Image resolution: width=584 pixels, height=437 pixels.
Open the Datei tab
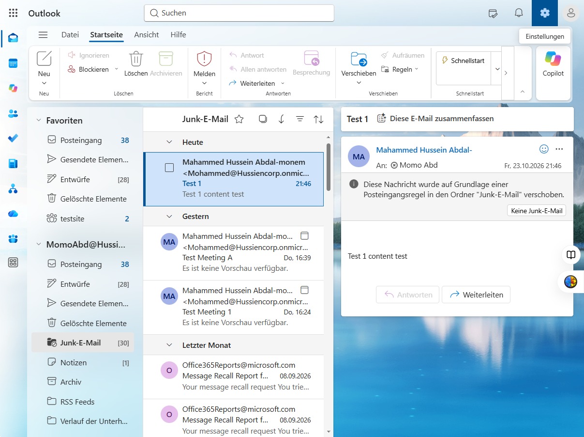pos(70,35)
